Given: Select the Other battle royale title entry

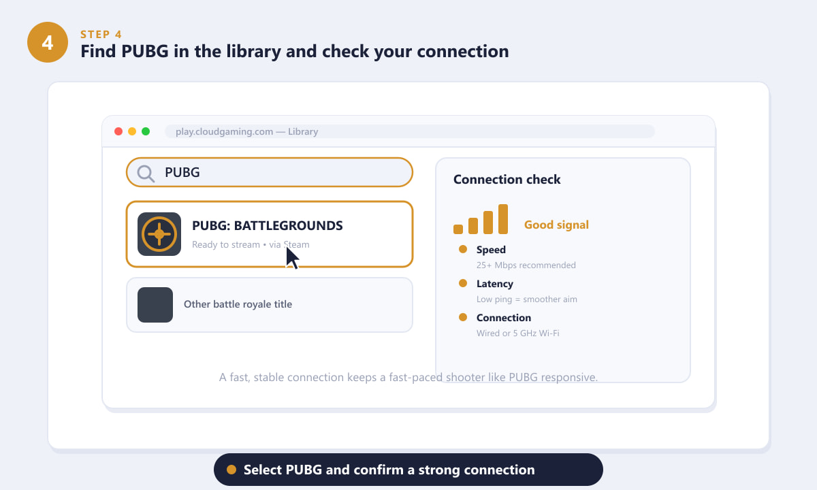Looking at the screenshot, I should pyautogui.click(x=270, y=305).
